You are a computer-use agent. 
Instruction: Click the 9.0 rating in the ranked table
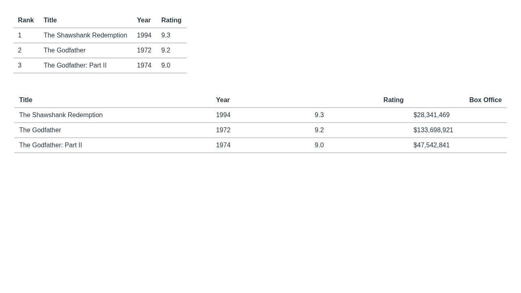click(166, 66)
